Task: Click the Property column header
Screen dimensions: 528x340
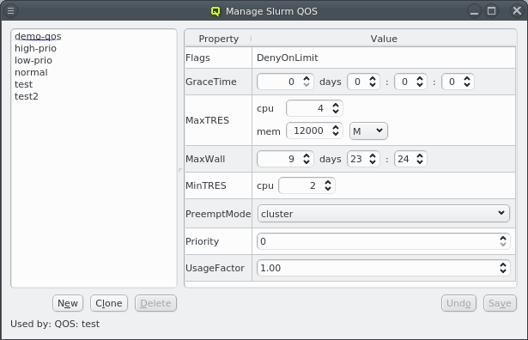Action: (218, 39)
